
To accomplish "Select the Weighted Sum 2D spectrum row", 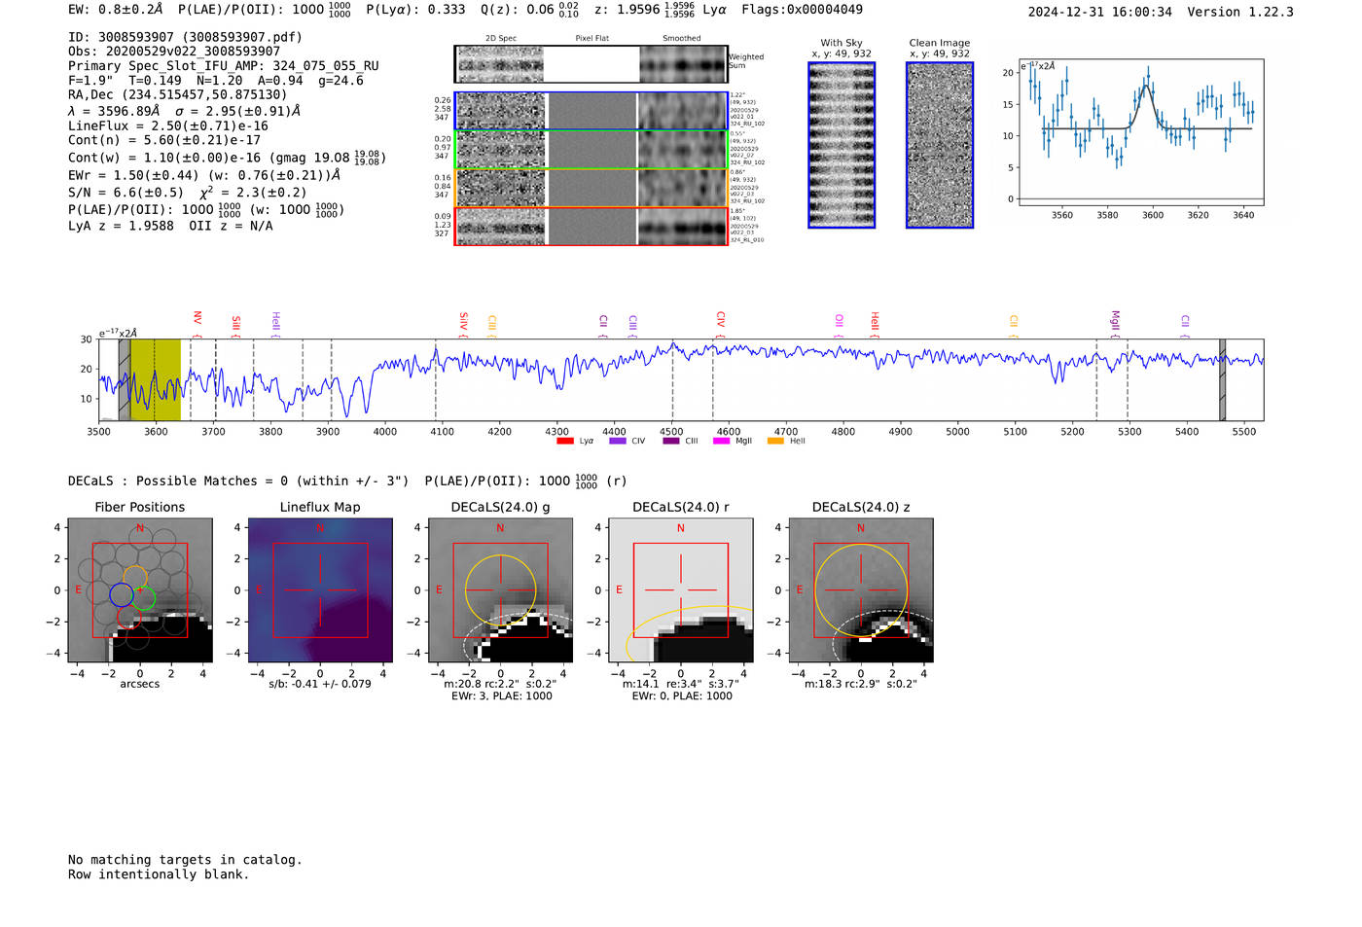I will coord(591,64).
